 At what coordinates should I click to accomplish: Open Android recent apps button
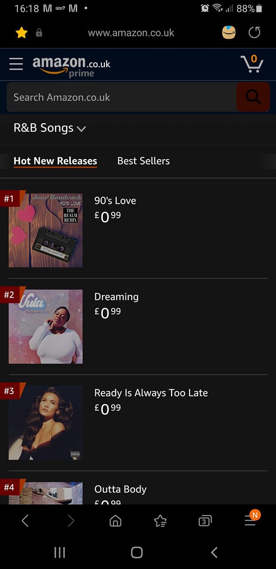(x=60, y=552)
